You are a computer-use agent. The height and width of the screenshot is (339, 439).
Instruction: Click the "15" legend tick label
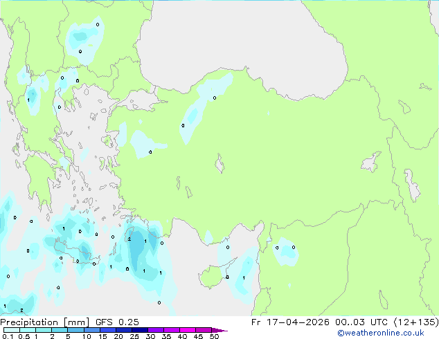pyautogui.click(x=102, y=336)
